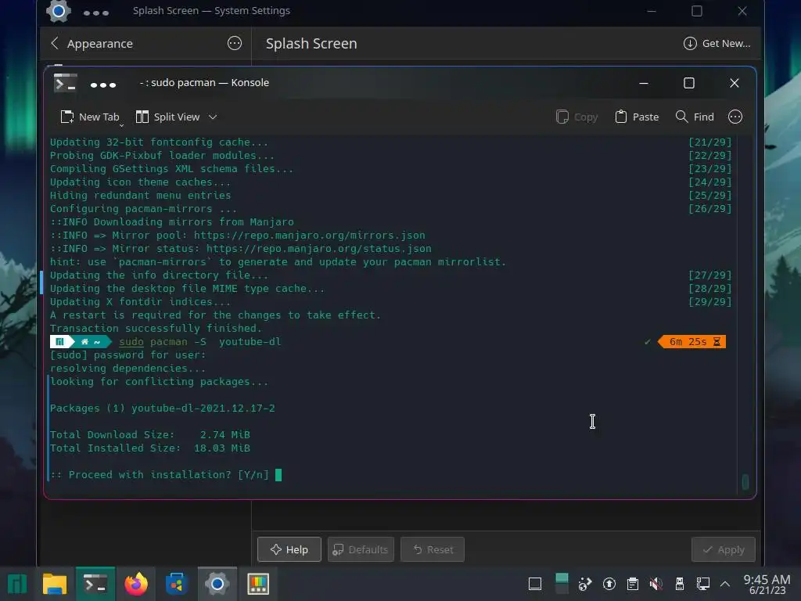Open Find in Konsole toolbar
Screen dimensions: 801x601
click(x=695, y=117)
